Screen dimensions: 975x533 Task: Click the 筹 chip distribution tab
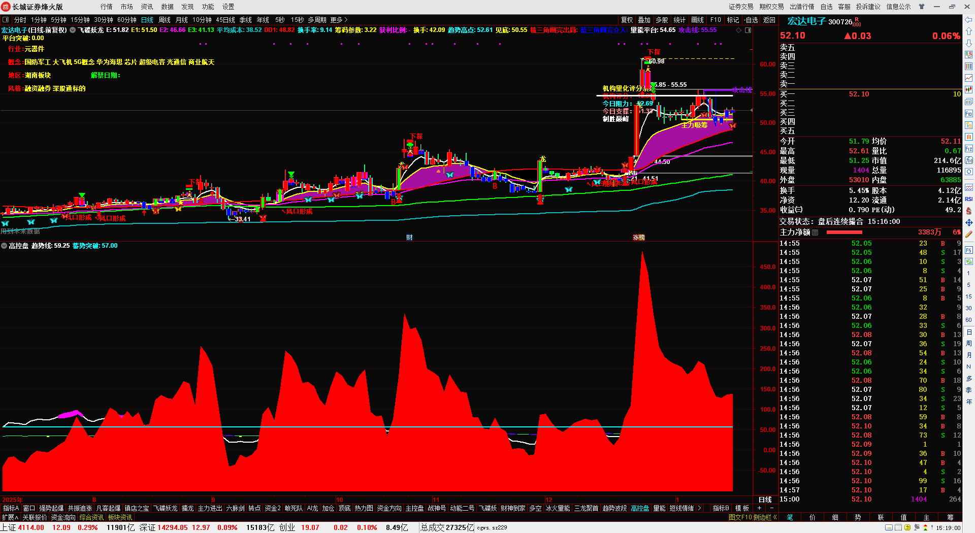coord(950,517)
